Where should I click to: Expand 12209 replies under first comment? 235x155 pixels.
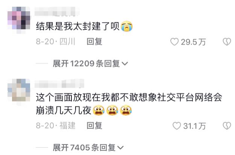pos(90,64)
